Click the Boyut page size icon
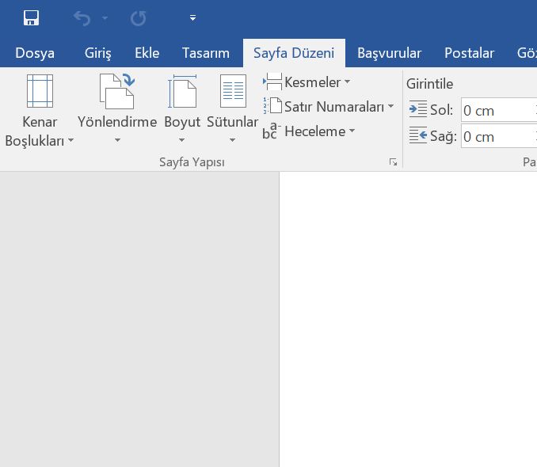The image size is (537, 467). [x=182, y=92]
